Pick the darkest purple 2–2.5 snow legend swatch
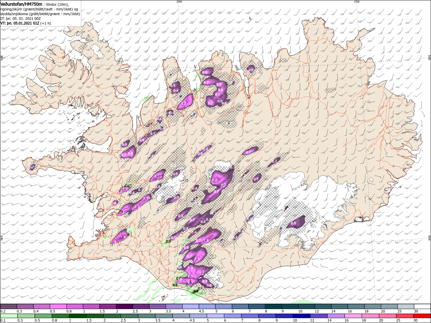Image resolution: width=431 pixels, height=323 pixels. click(125, 306)
